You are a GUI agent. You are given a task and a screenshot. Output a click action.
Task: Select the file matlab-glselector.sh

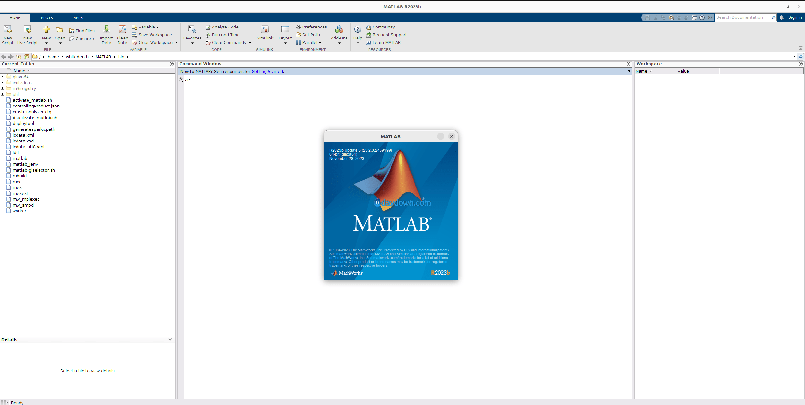(34, 170)
